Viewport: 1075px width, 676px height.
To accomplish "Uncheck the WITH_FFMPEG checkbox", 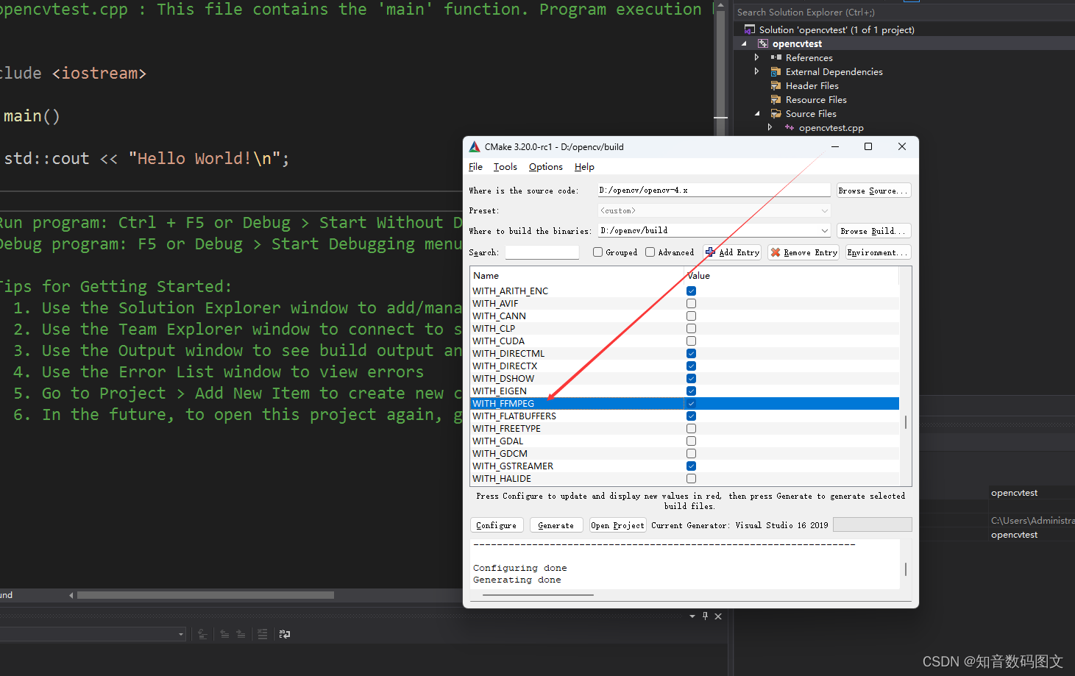I will tap(690, 403).
